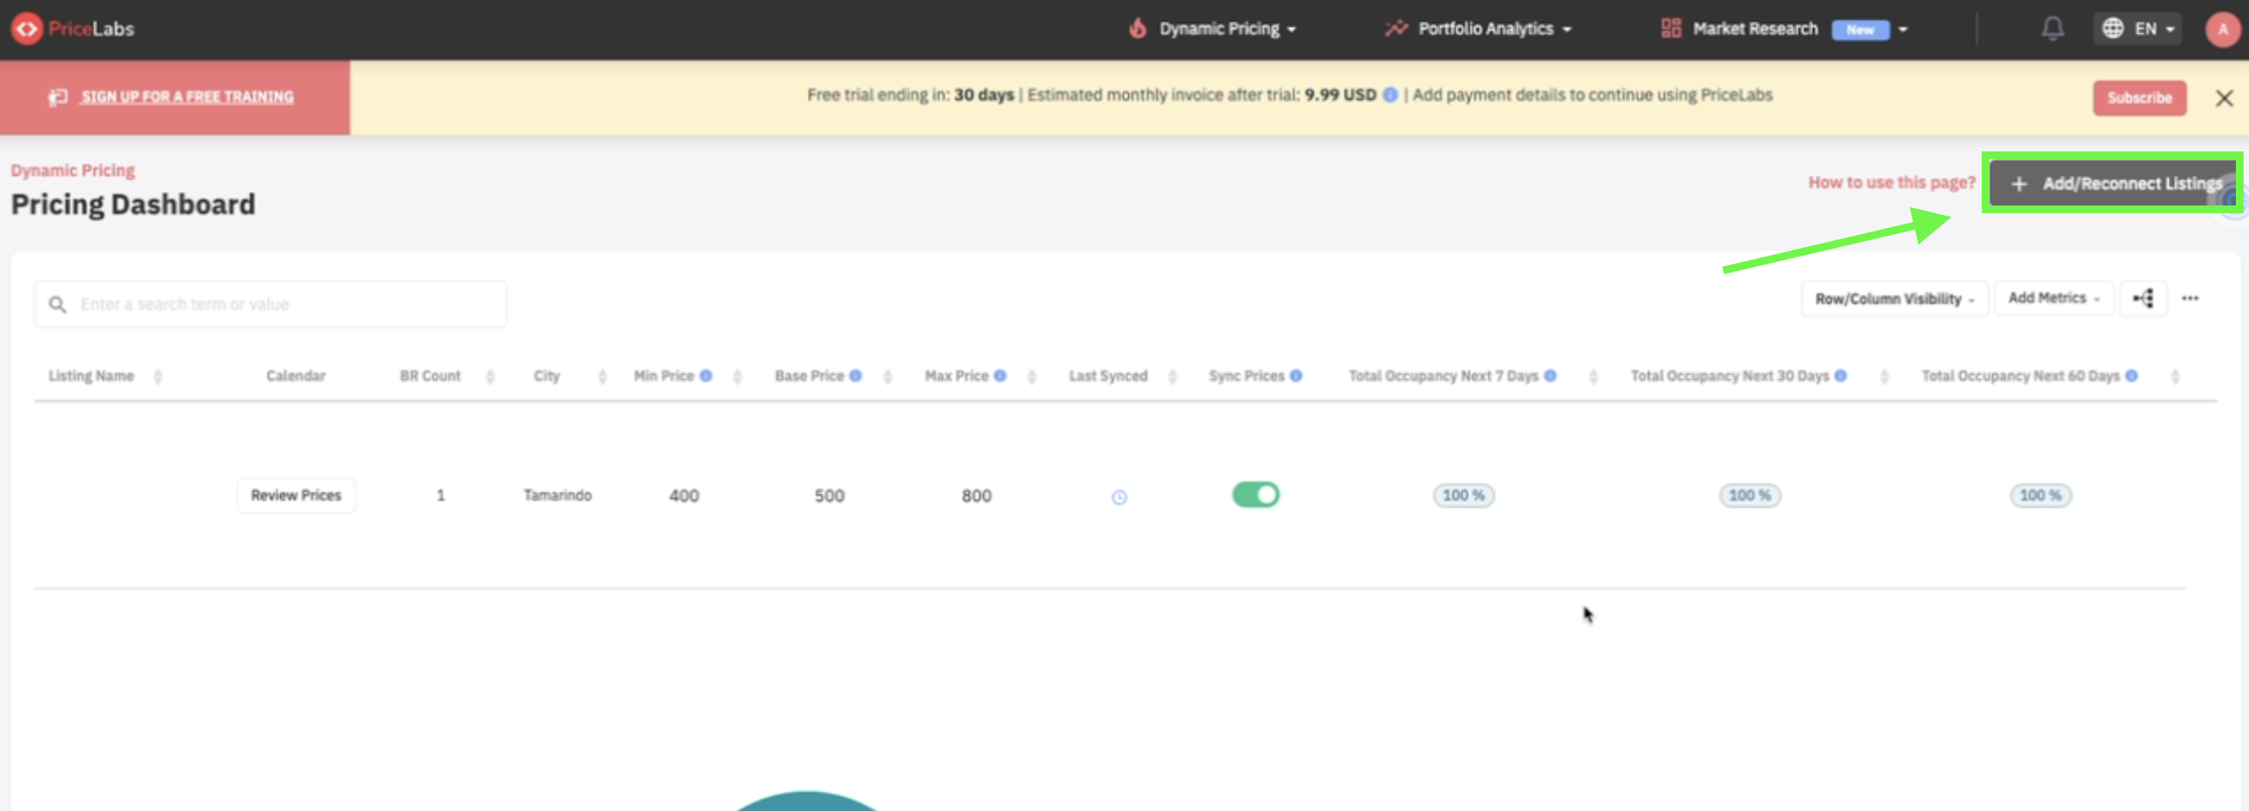Open the EN language dropdown
Image resolution: width=2249 pixels, height=811 pixels.
pos(2137,29)
